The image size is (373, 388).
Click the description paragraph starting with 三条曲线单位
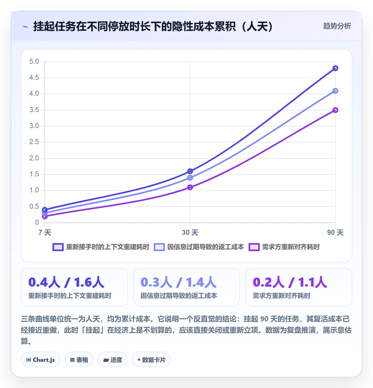coord(186,330)
